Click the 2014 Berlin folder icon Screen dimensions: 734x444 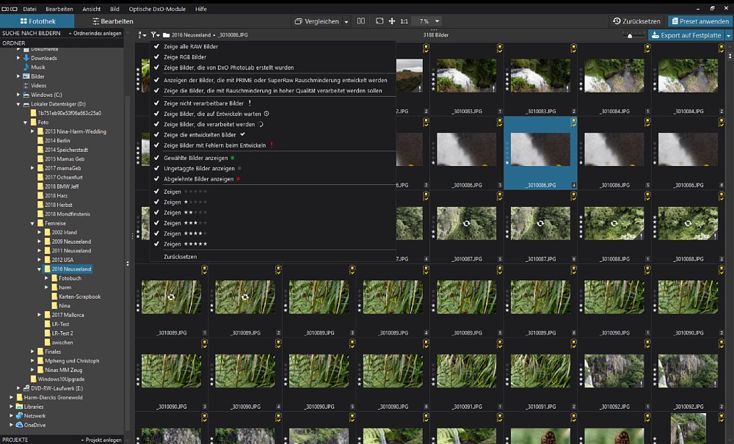click(x=40, y=140)
